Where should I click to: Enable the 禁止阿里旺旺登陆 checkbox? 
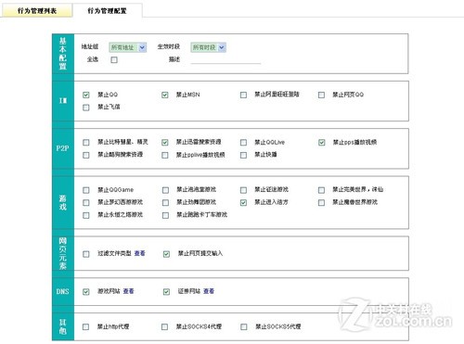pyautogui.click(x=243, y=95)
